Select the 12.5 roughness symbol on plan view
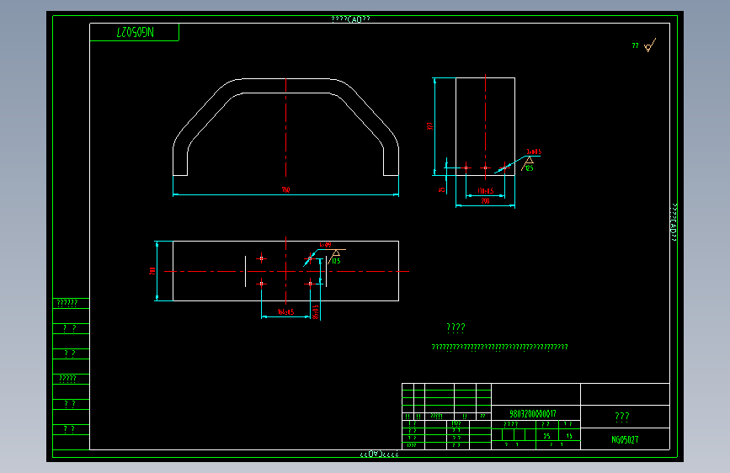730x473 pixels. tap(335, 257)
